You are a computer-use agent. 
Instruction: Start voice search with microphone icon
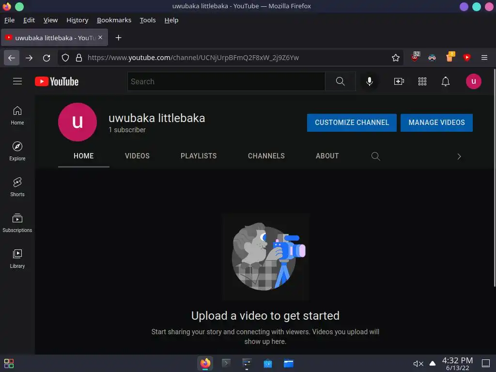pos(369,81)
